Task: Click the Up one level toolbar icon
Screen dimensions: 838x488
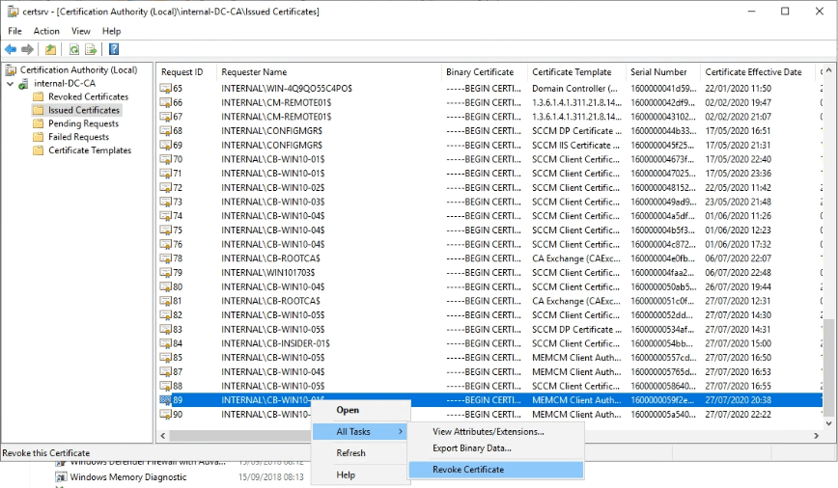Action: click(50, 49)
